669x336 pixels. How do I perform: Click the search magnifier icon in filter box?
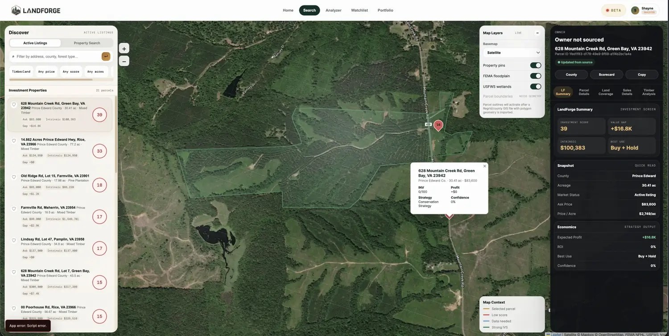point(13,57)
